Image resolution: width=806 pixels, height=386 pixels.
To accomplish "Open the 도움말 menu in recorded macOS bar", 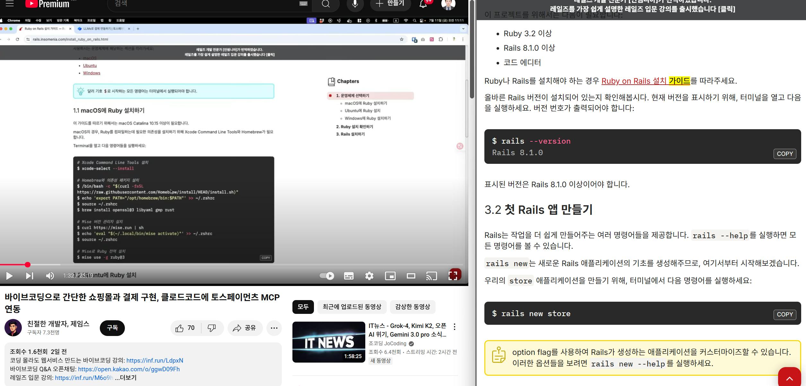I will coord(120,21).
